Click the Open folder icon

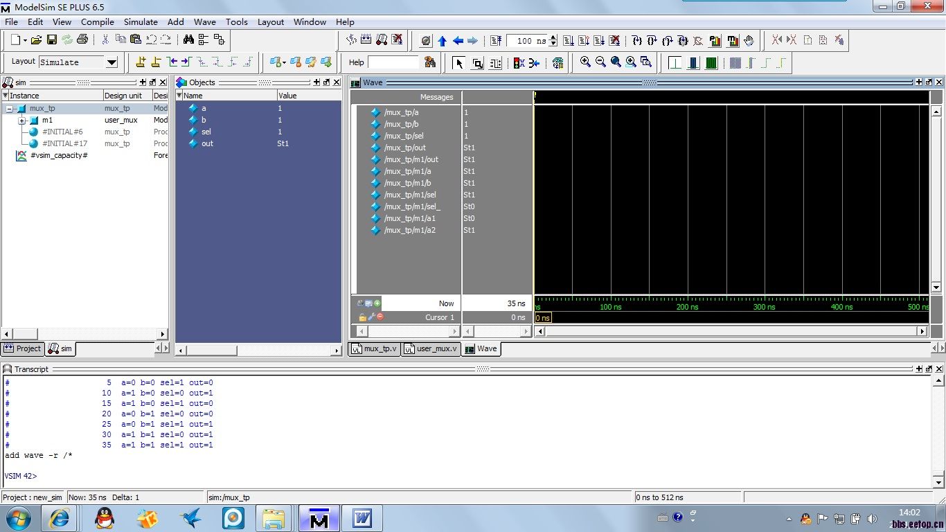pyautogui.click(x=37, y=40)
